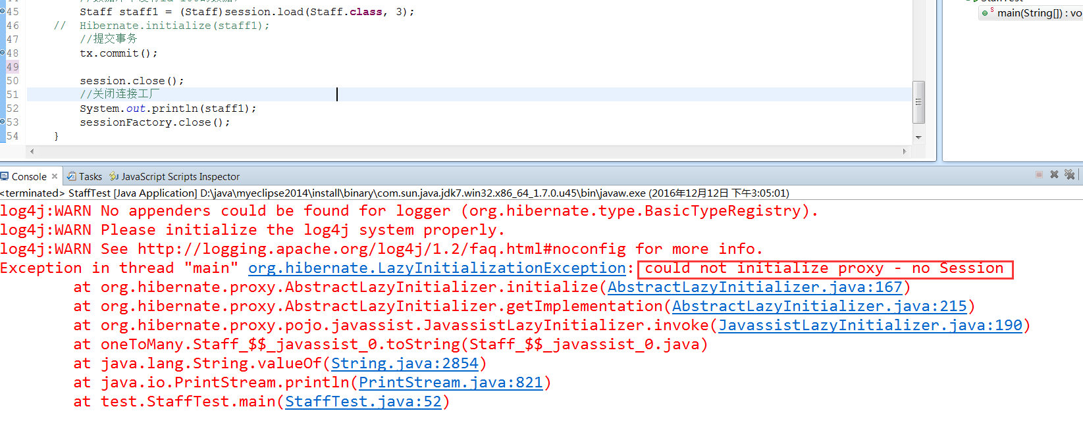Image resolution: width=1083 pixels, height=438 pixels.
Task: Open the Tasks tab
Action: (90, 176)
